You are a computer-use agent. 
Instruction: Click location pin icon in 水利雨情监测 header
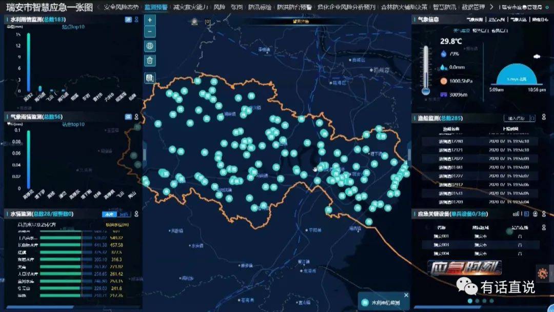136,19
